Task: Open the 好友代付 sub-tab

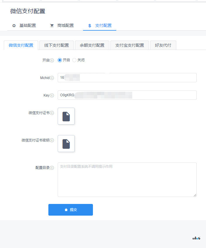Action: pyautogui.click(x=163, y=45)
